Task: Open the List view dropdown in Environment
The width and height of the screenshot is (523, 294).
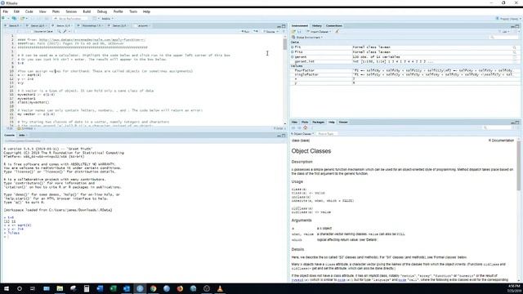Action: point(505,32)
